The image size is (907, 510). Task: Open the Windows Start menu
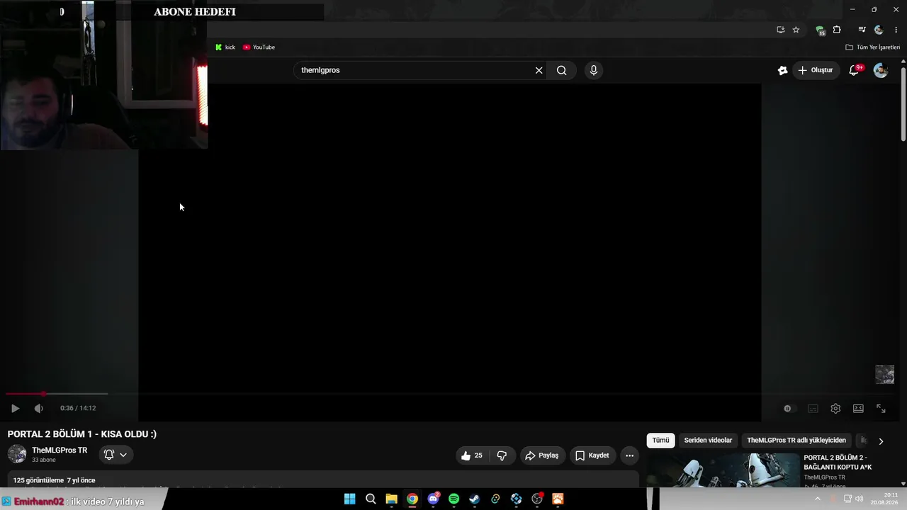(349, 499)
